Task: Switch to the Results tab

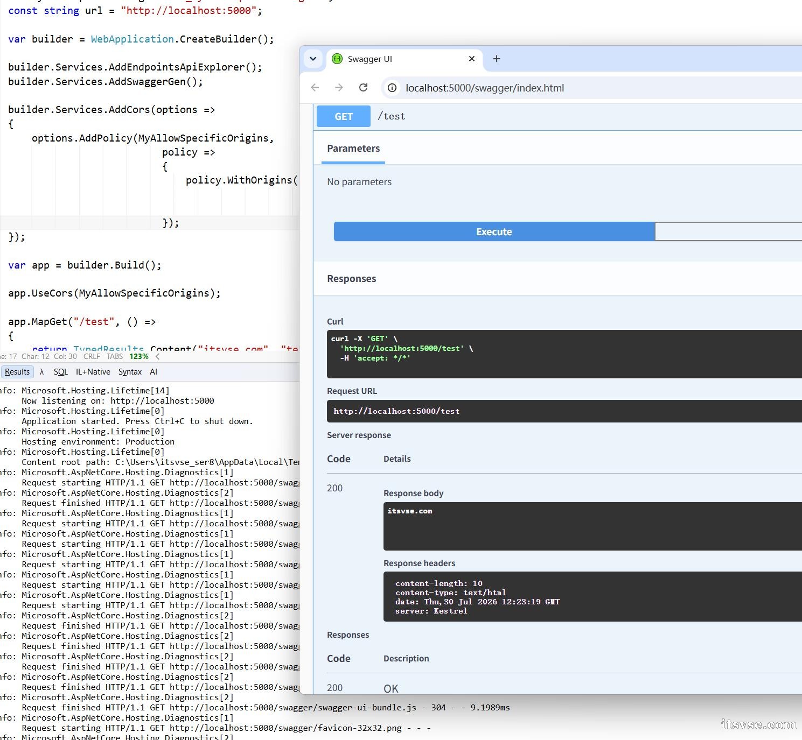Action: coord(17,372)
